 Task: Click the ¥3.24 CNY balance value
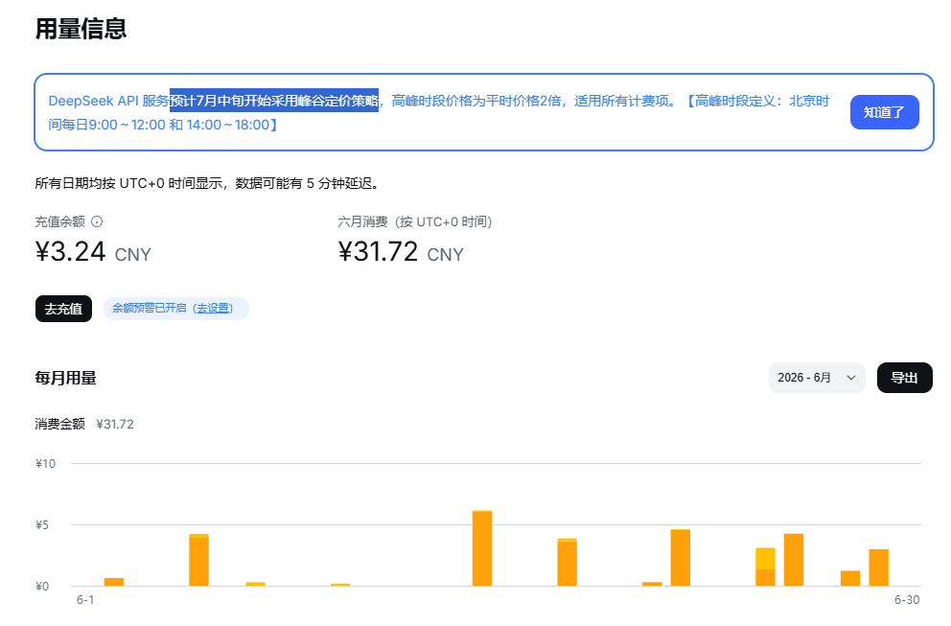93,252
